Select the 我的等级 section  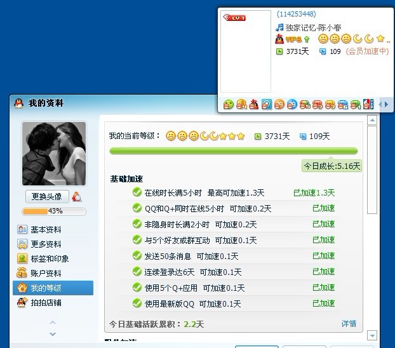(53, 288)
